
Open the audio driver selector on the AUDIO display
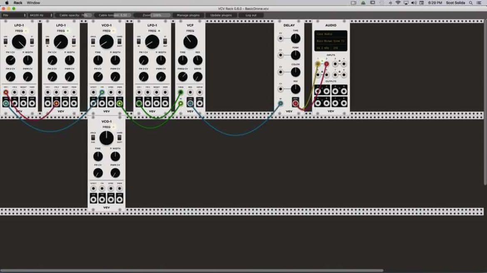pyautogui.click(x=331, y=34)
